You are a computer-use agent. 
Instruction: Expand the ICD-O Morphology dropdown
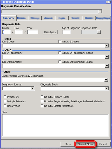pos(107,66)
